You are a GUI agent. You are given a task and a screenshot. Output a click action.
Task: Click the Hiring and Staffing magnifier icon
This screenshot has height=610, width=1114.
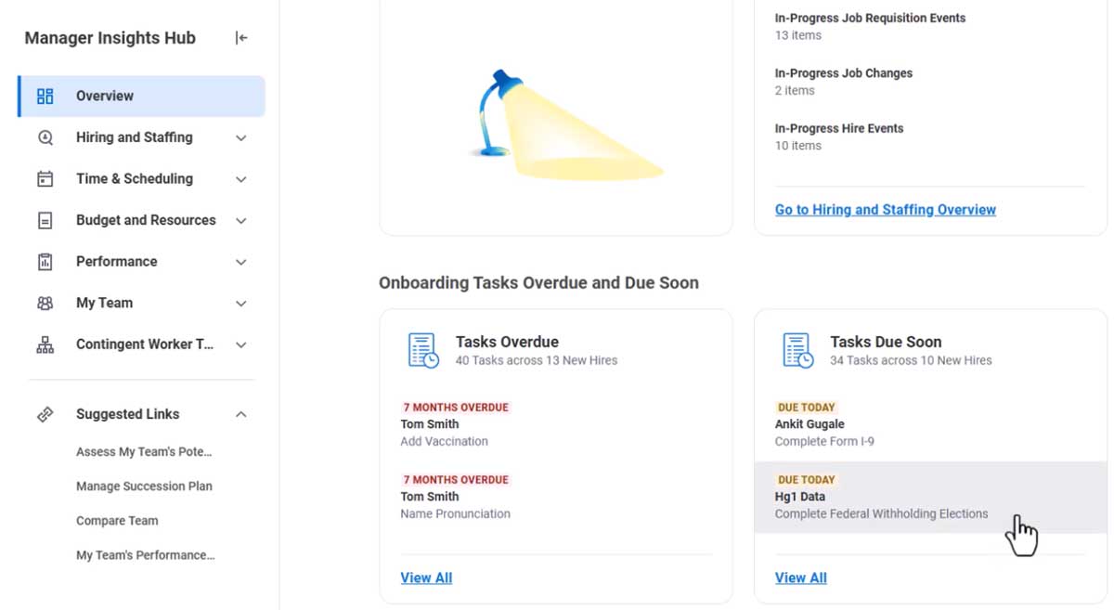coord(45,136)
